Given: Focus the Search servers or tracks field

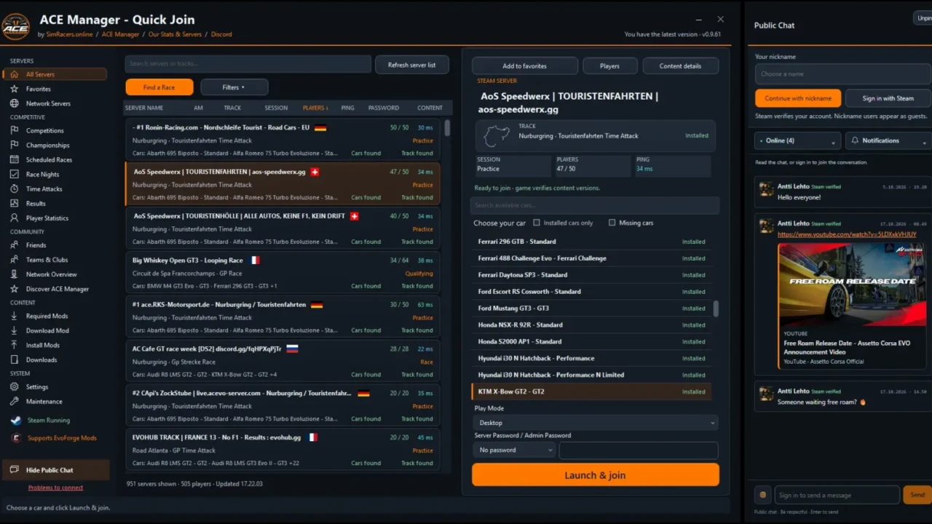Looking at the screenshot, I should 248,64.
